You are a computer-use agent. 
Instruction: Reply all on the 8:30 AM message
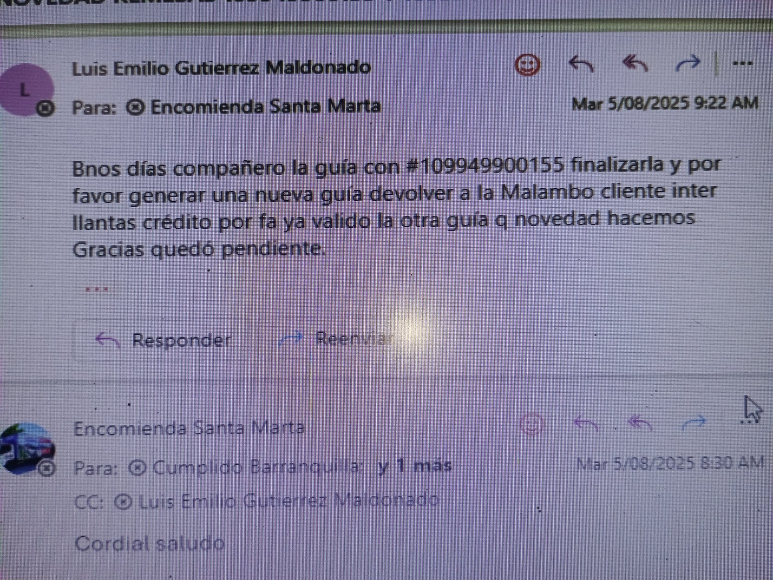640,422
